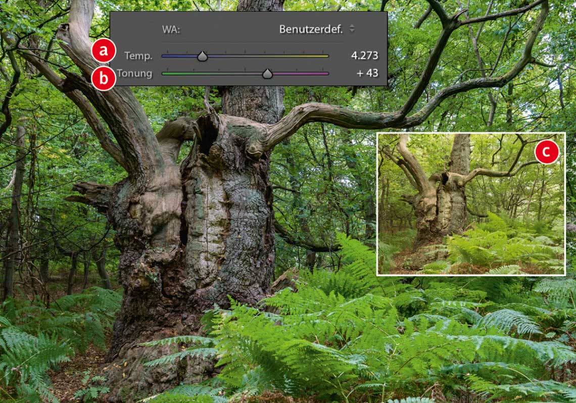
Task: Click the Tonung label
Action: (x=134, y=73)
